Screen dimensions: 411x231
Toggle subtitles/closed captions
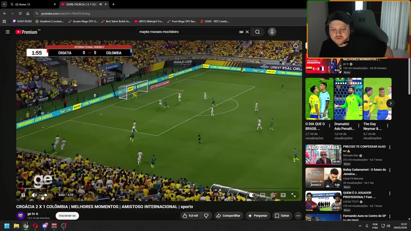click(x=263, y=195)
